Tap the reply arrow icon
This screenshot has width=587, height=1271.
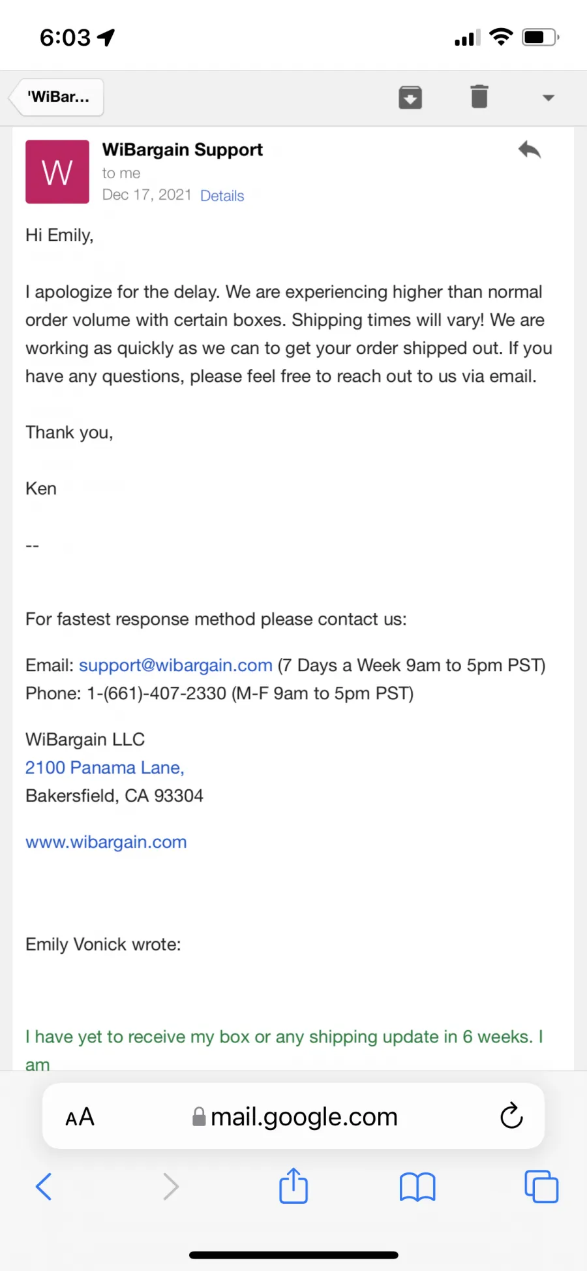pyautogui.click(x=530, y=150)
